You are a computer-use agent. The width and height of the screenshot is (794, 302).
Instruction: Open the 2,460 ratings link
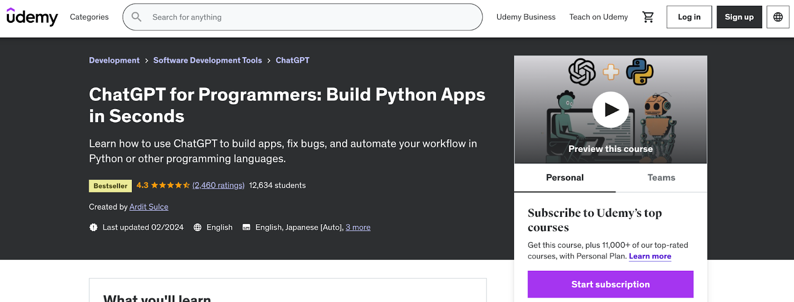coord(218,185)
